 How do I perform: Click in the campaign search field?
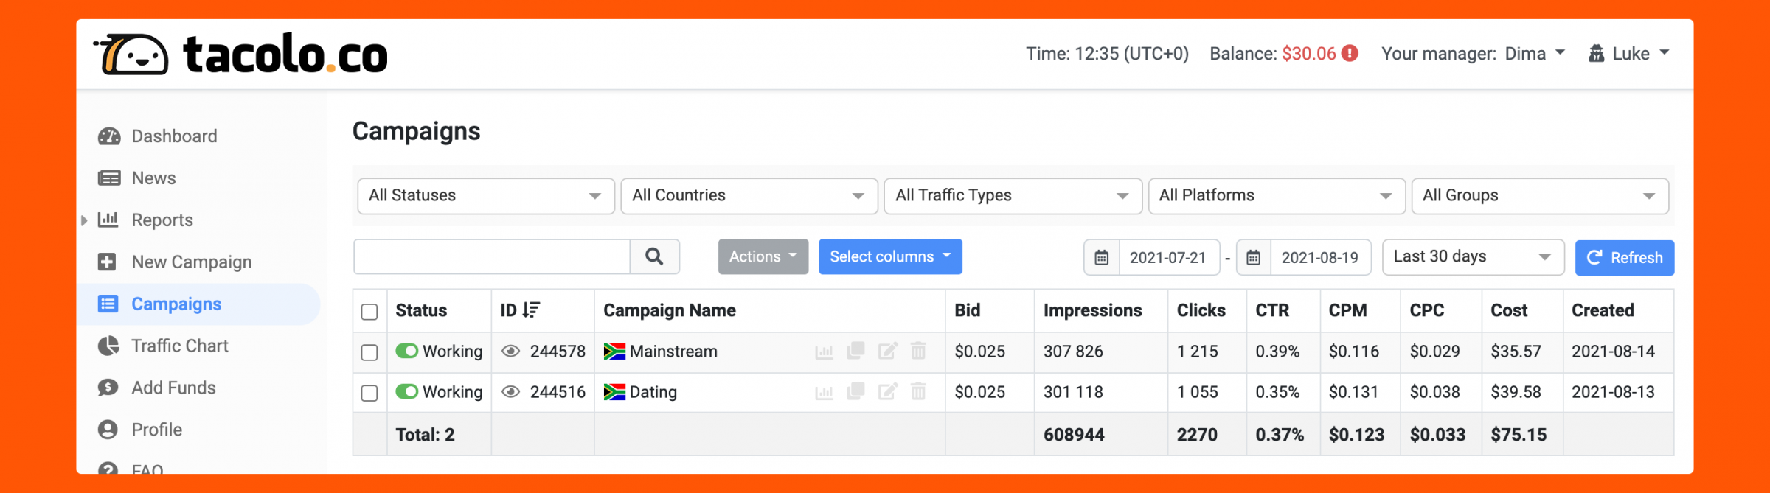(x=492, y=256)
